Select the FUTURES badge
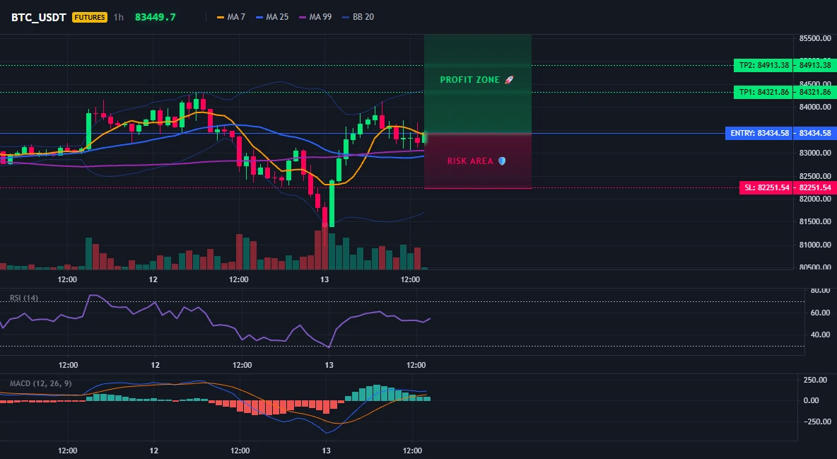Screen dimensions: 837x459 pyautogui.click(x=90, y=17)
